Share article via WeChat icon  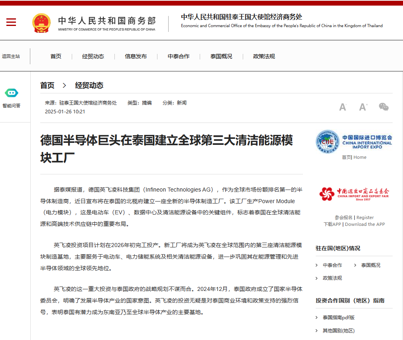pos(383,107)
